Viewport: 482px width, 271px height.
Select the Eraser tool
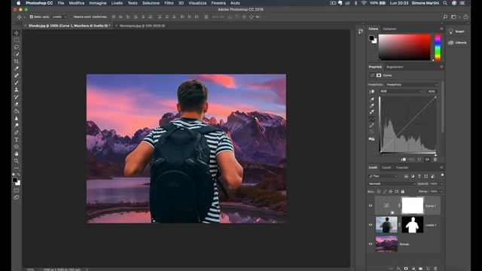[x=17, y=104]
